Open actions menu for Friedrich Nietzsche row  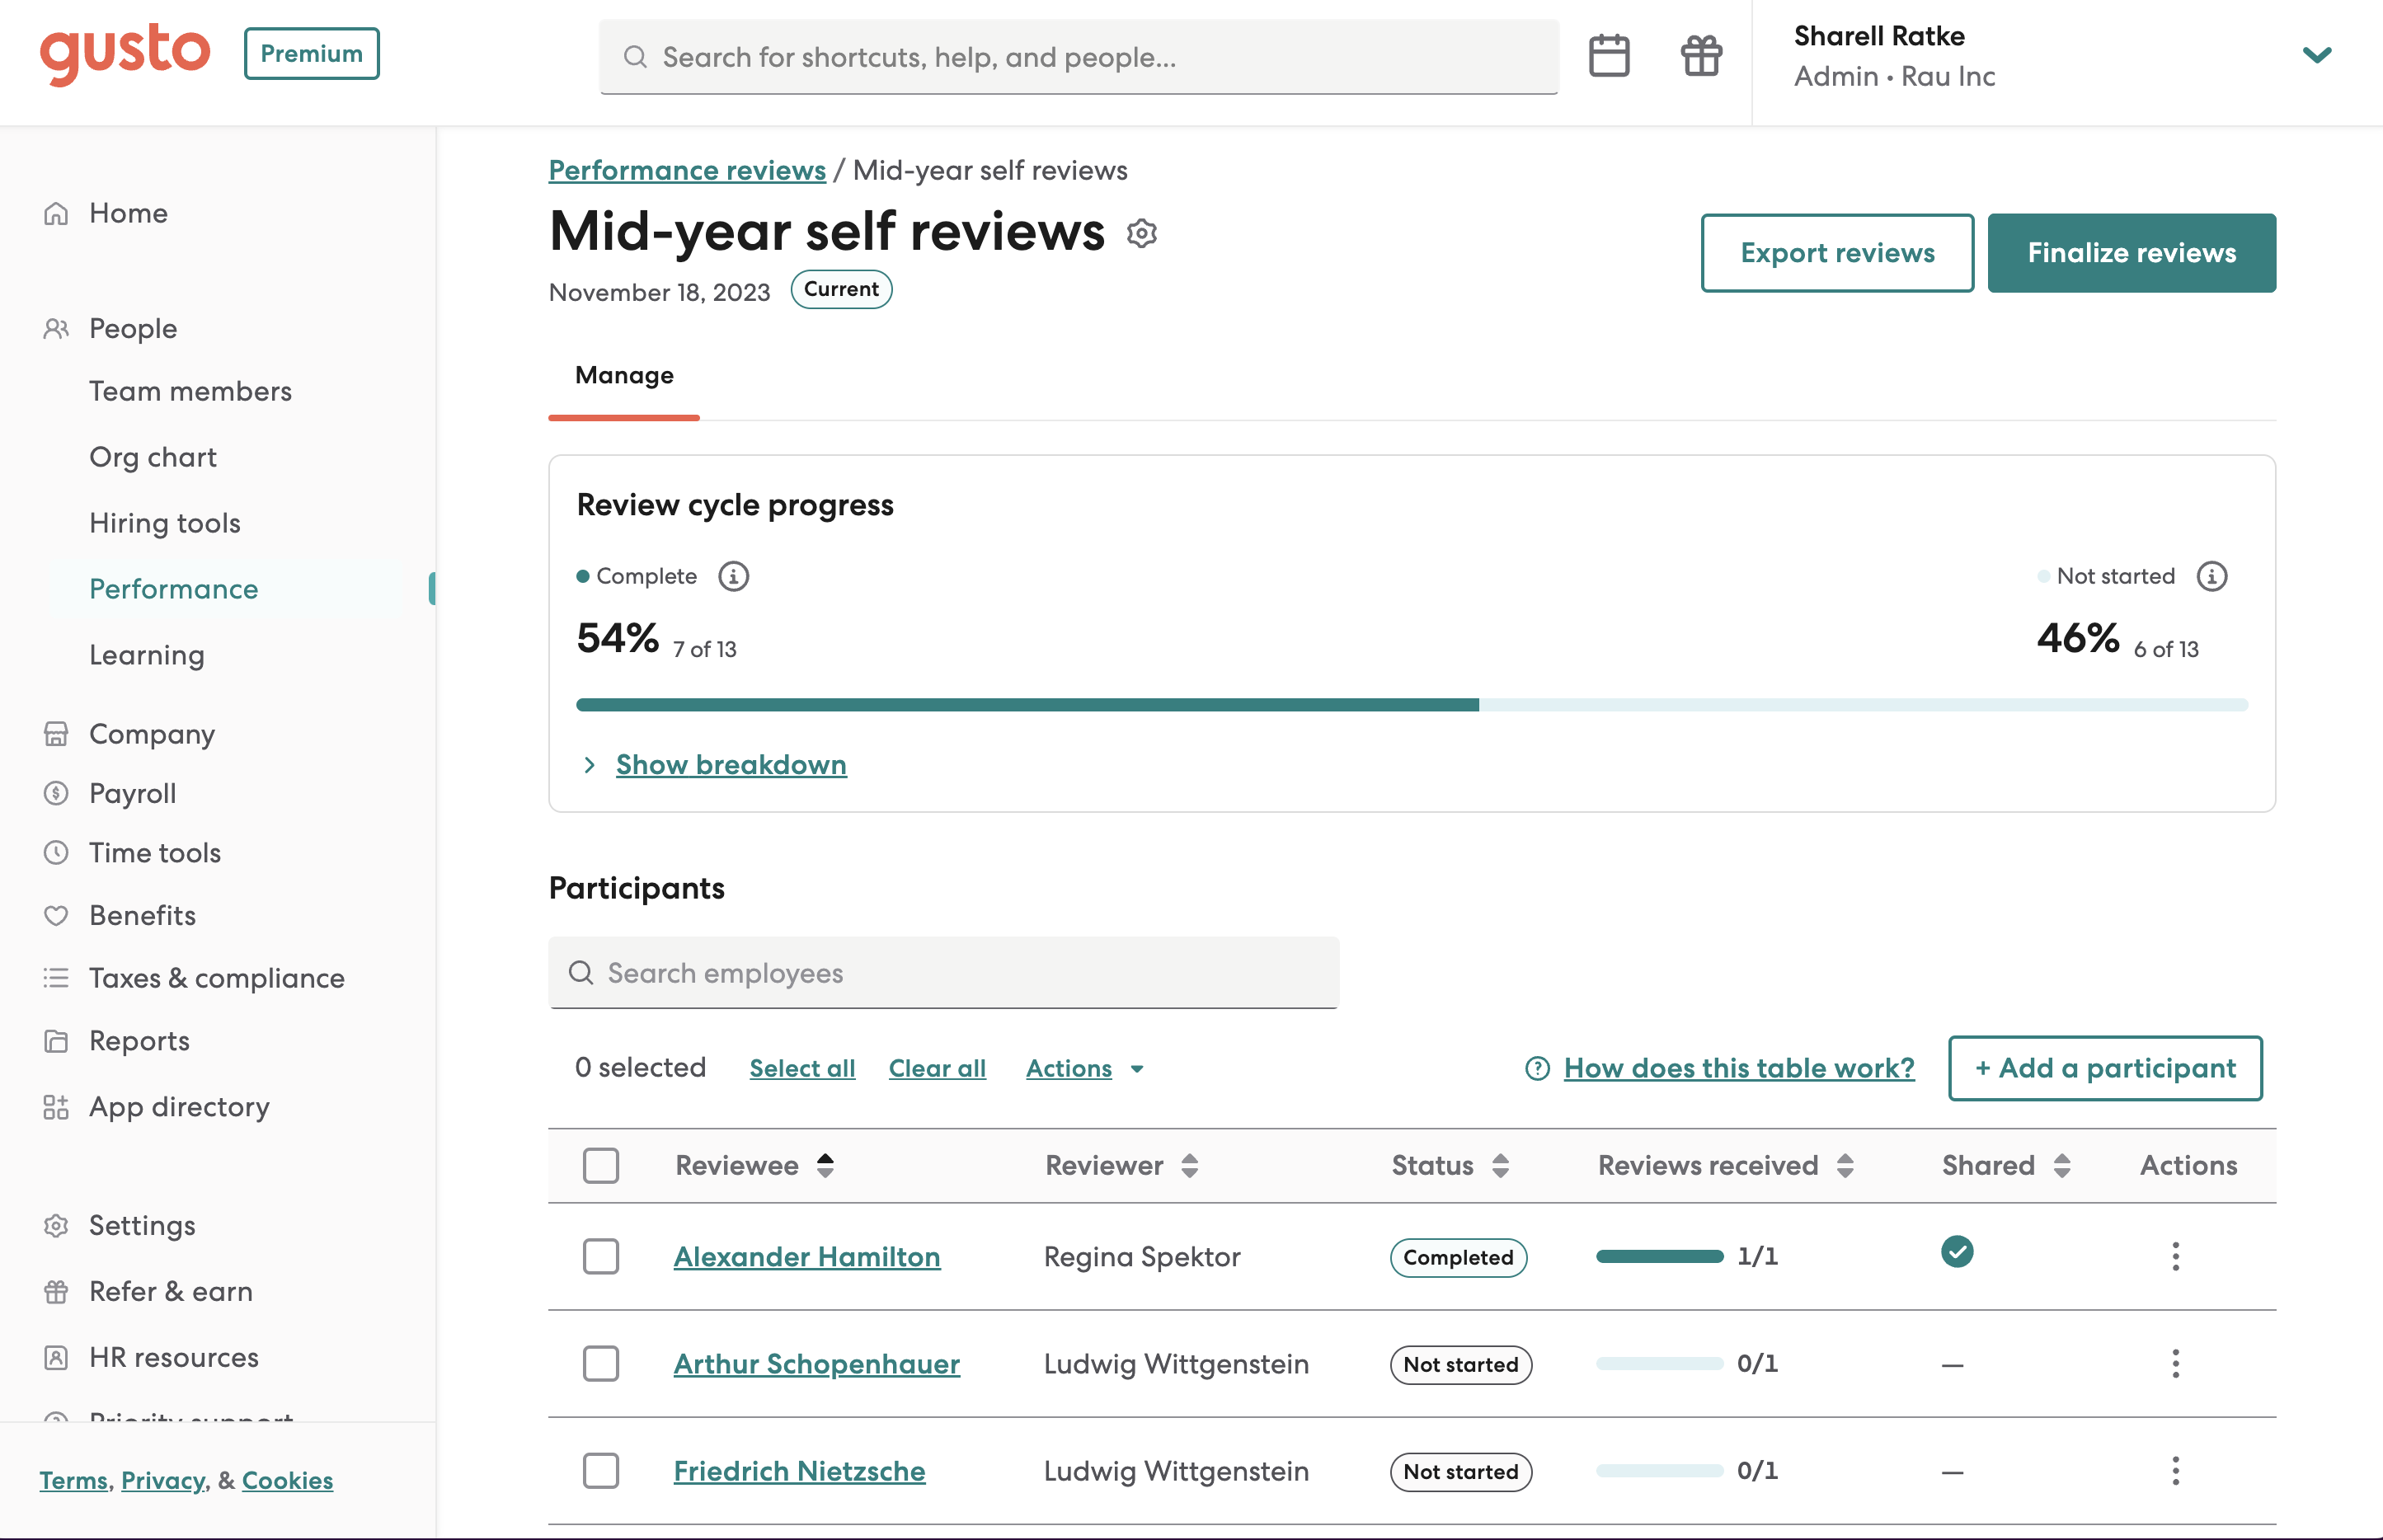tap(2175, 1471)
